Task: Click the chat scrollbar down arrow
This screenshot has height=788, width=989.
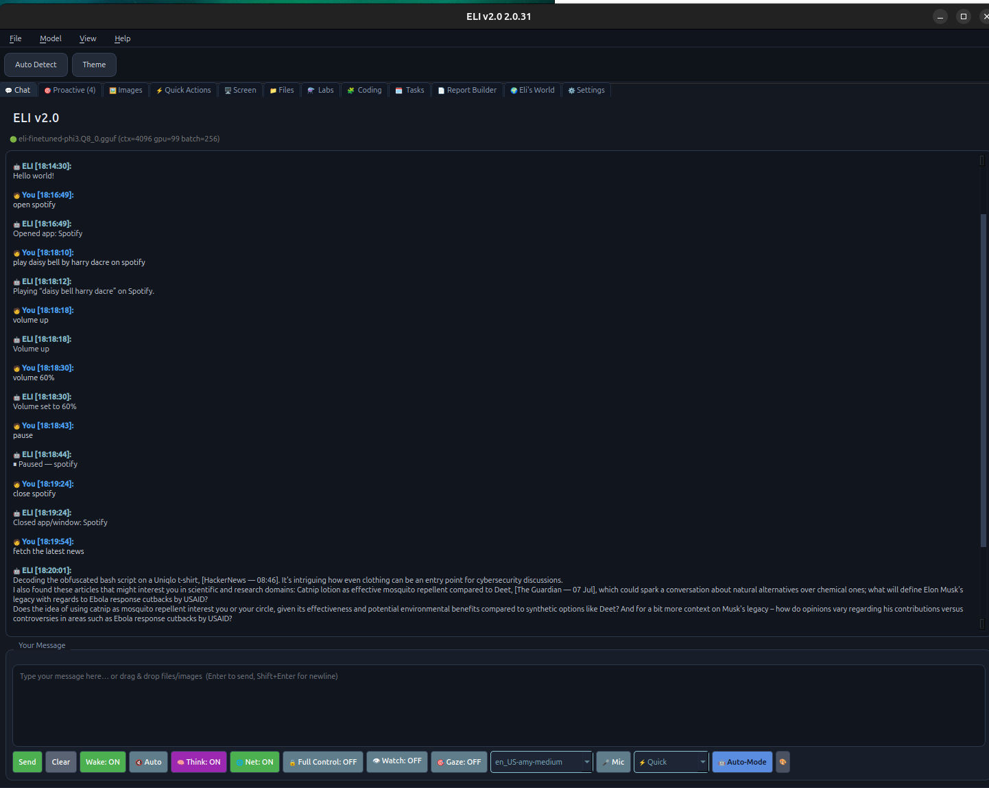Action: click(x=982, y=624)
